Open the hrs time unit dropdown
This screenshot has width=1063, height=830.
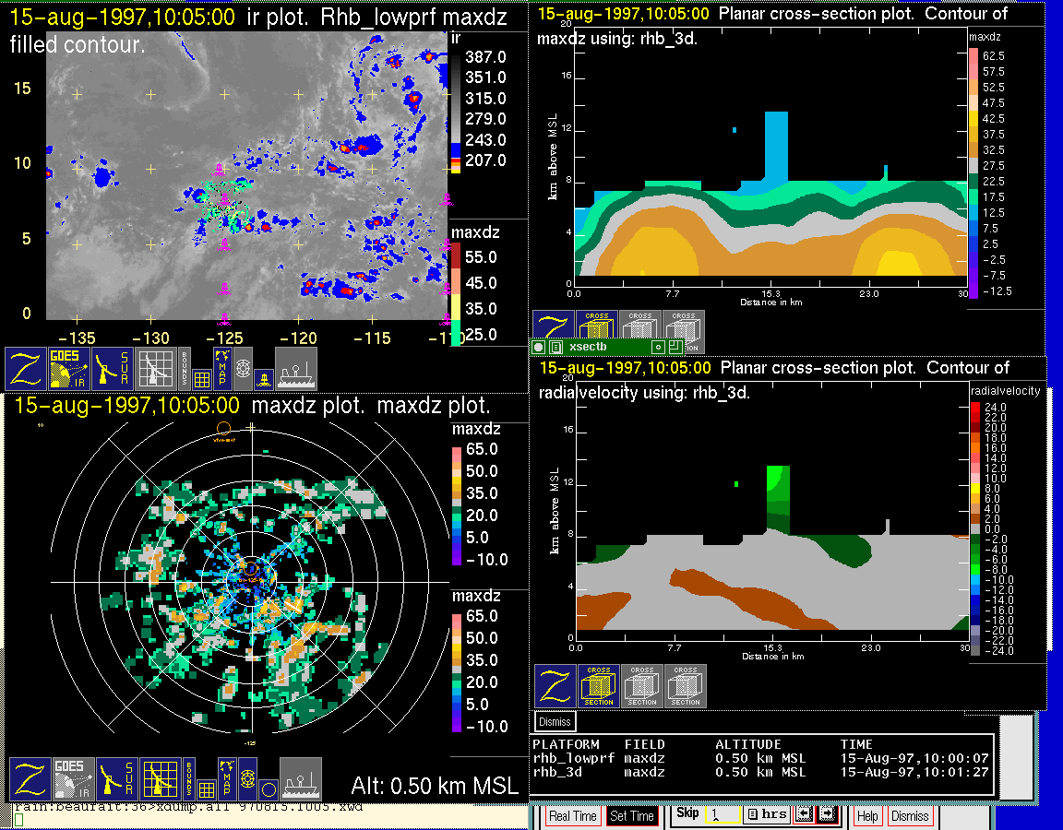(x=764, y=814)
